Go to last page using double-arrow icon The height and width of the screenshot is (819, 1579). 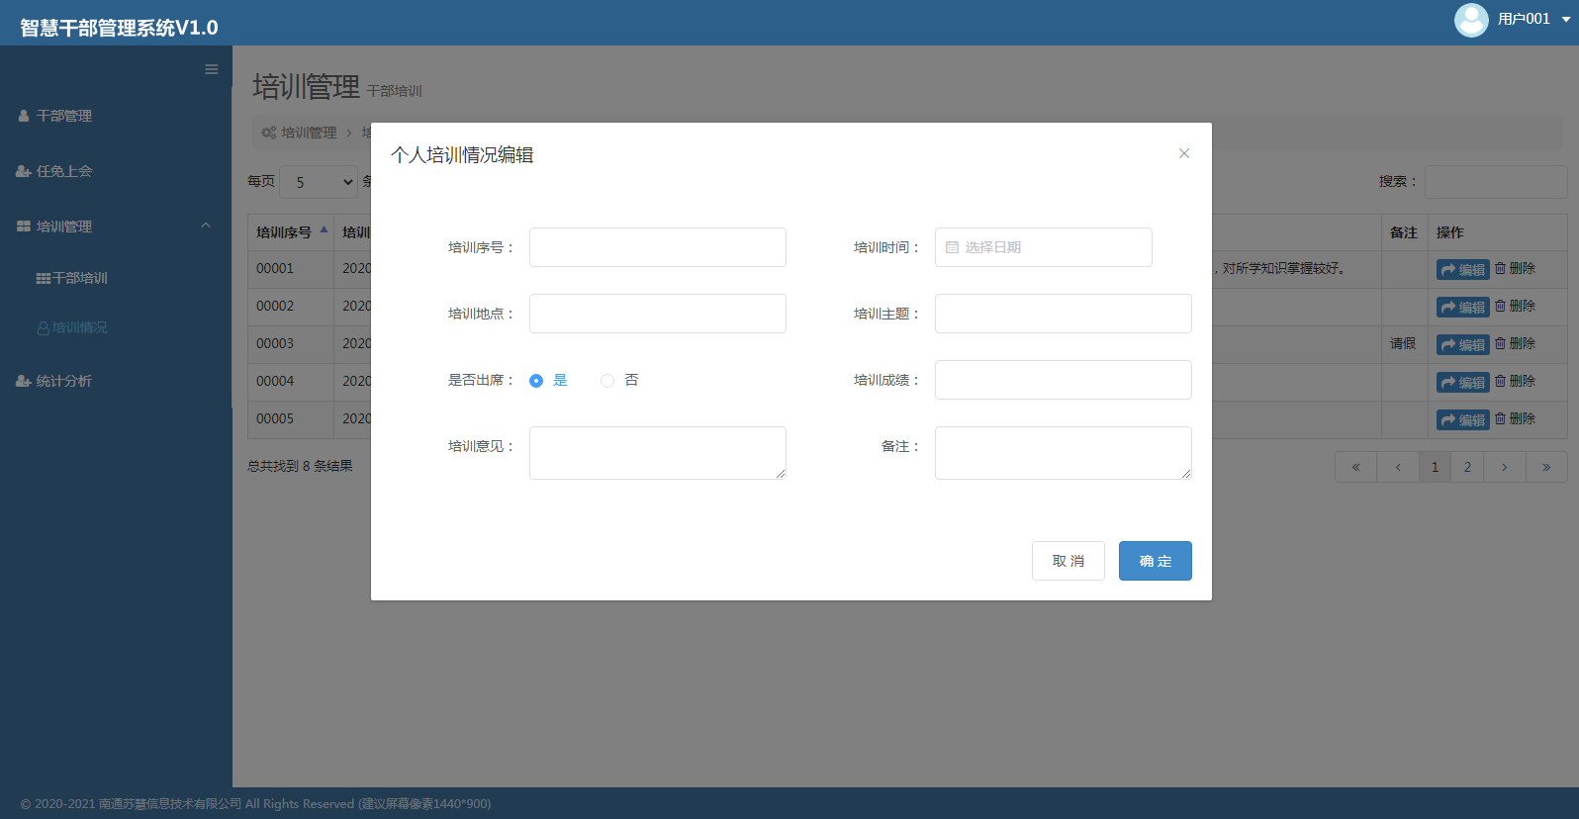1546,467
